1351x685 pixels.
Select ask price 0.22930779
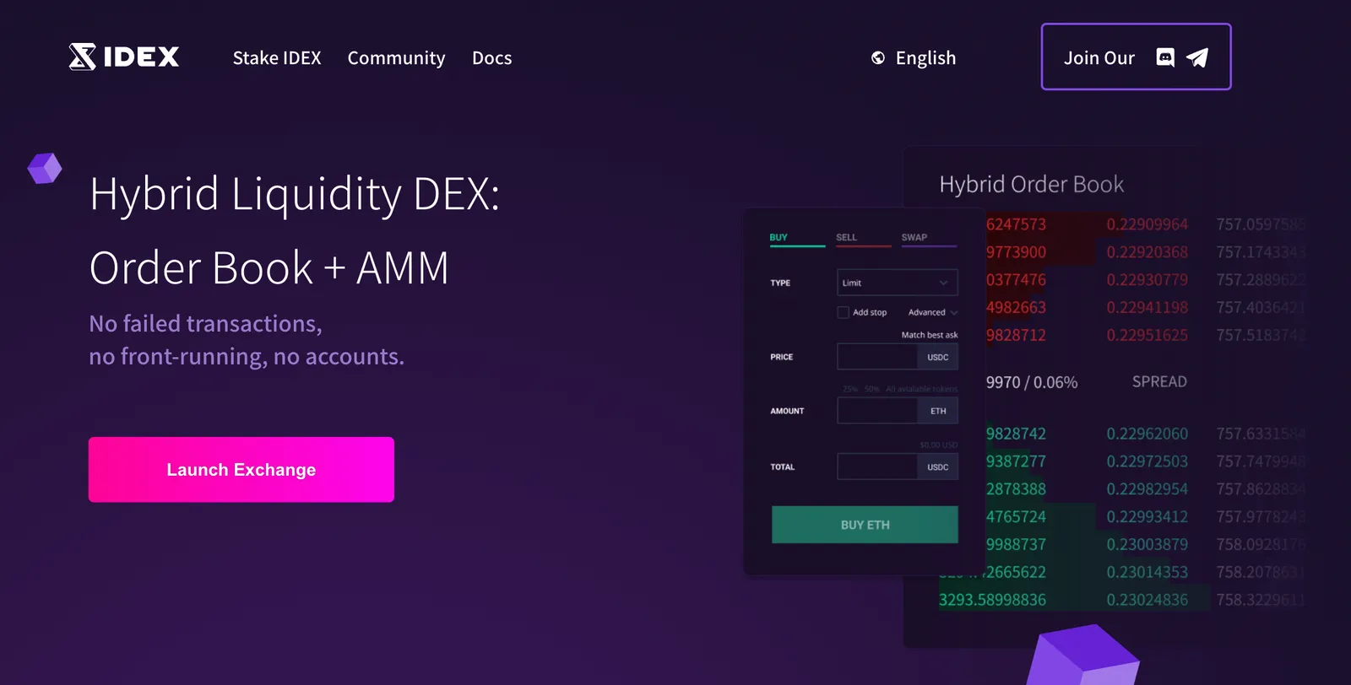[1147, 279]
